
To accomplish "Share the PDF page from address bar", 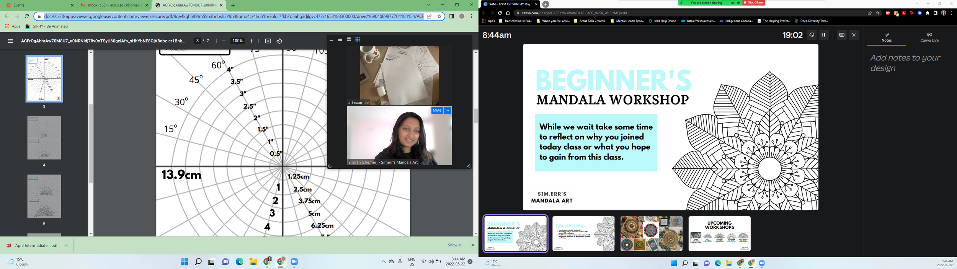I will point(430,16).
